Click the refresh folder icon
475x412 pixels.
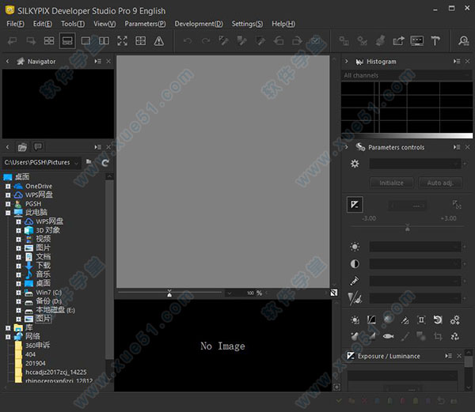[105, 163]
